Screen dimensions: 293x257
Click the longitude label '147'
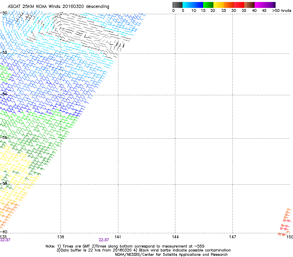232,237
